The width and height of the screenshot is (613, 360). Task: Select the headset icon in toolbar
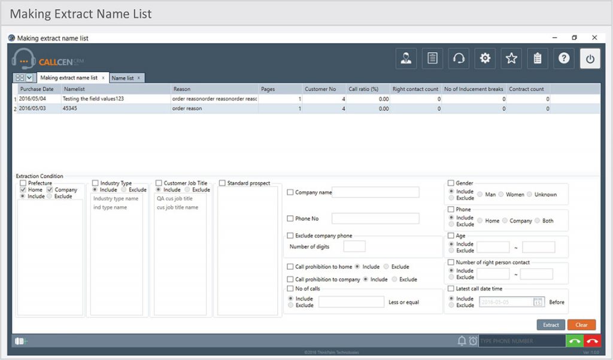pos(459,58)
